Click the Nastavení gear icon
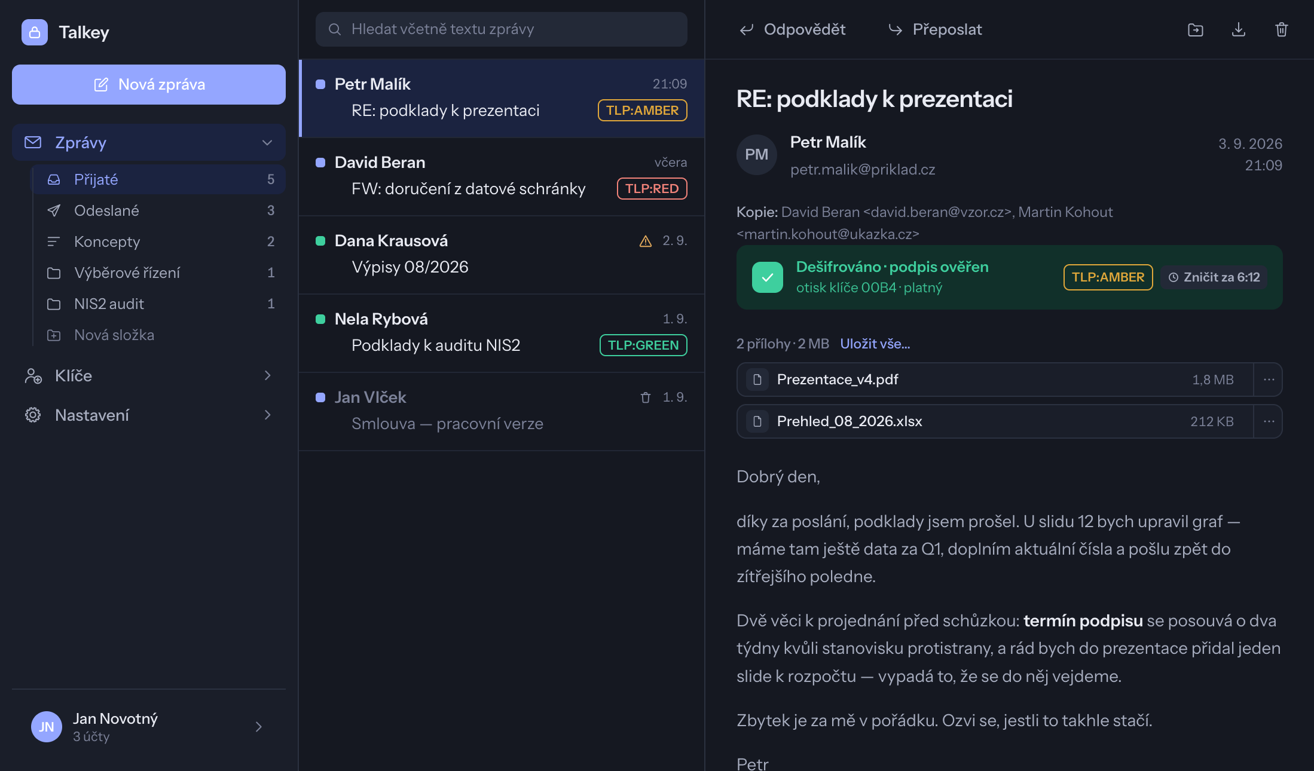The image size is (1314, 771). (33, 415)
